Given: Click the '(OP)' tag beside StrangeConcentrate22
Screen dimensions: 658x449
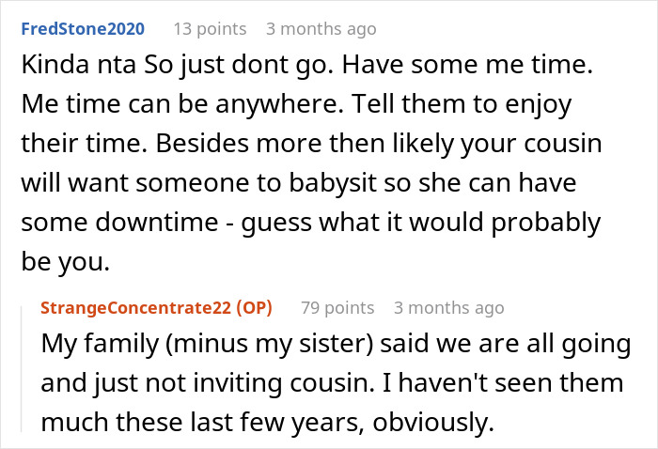Looking at the screenshot, I should [255, 307].
